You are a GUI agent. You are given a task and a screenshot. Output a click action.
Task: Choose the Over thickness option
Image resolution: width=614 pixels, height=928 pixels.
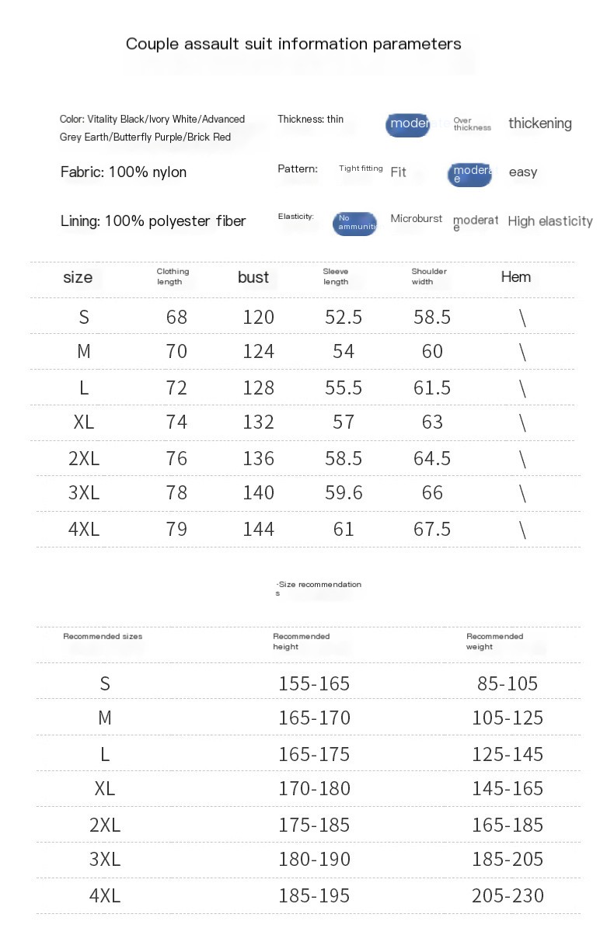click(x=473, y=124)
